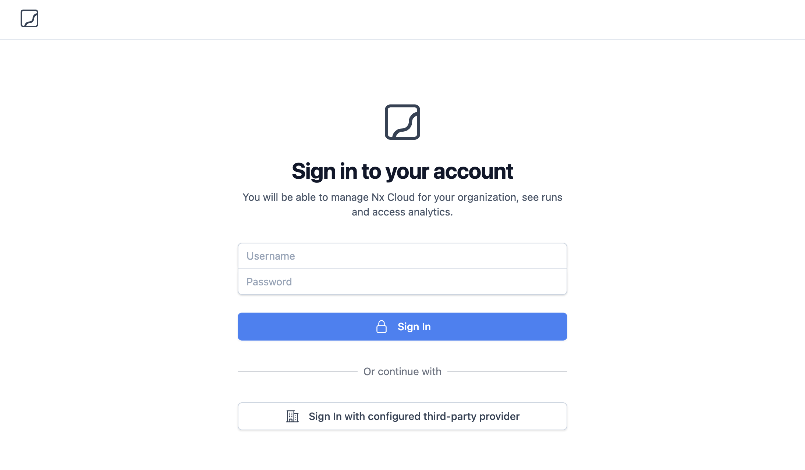Click the large Nx Cloud center logo icon
Screen dimensions: 805x470
coord(402,122)
